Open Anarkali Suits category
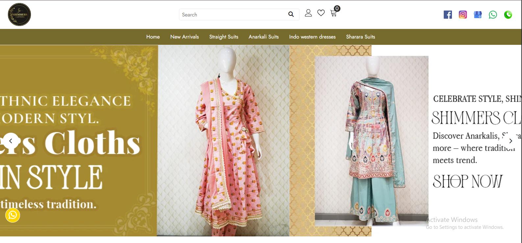The image size is (522, 243). click(263, 37)
